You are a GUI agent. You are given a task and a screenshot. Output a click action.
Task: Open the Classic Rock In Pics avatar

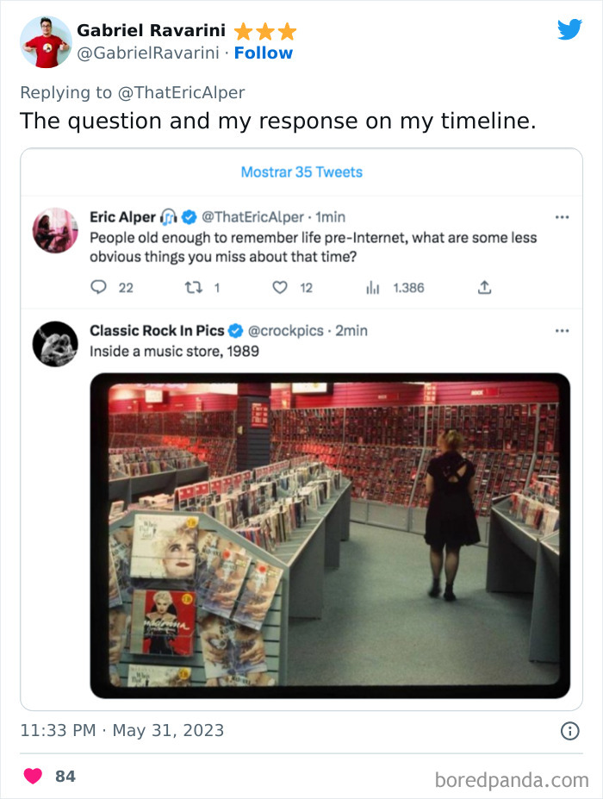[55, 344]
